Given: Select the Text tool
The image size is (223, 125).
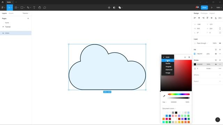Looking at the screenshot, I should [x=34, y=8].
